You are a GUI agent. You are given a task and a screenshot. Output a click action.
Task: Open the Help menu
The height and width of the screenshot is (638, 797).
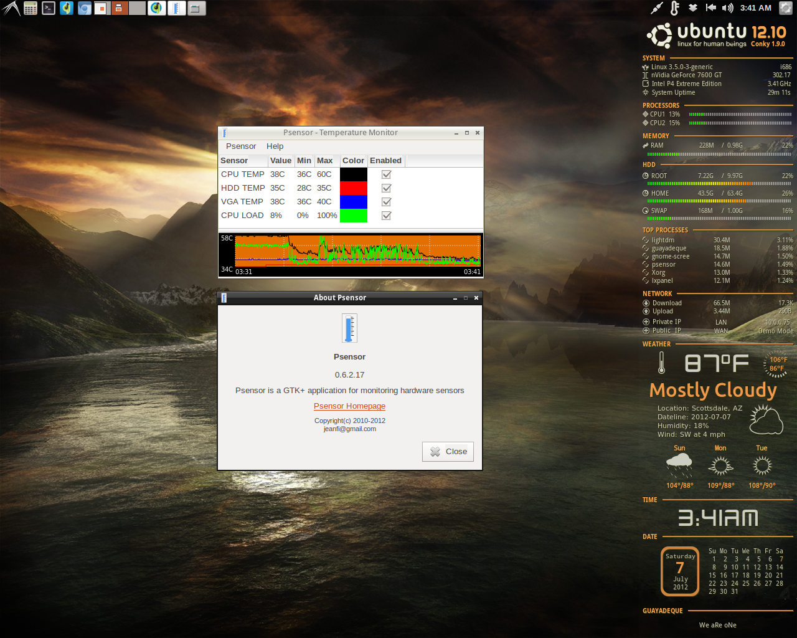[x=275, y=146]
